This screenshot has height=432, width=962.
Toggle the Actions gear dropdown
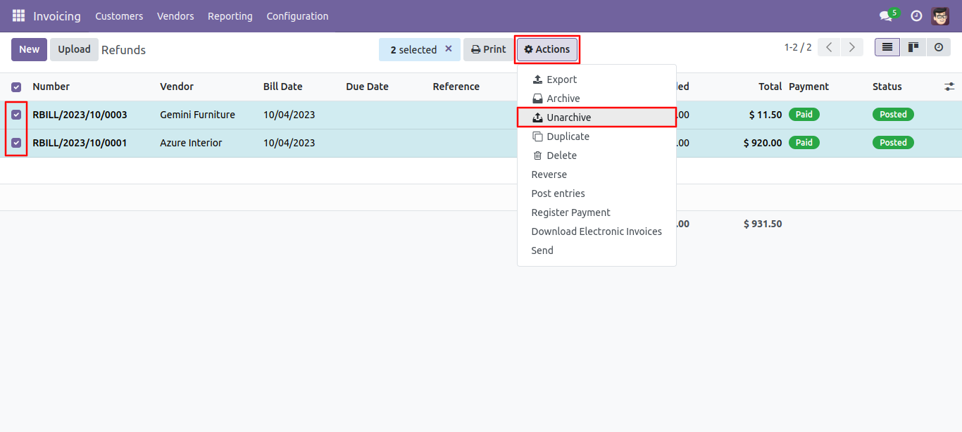click(x=547, y=49)
